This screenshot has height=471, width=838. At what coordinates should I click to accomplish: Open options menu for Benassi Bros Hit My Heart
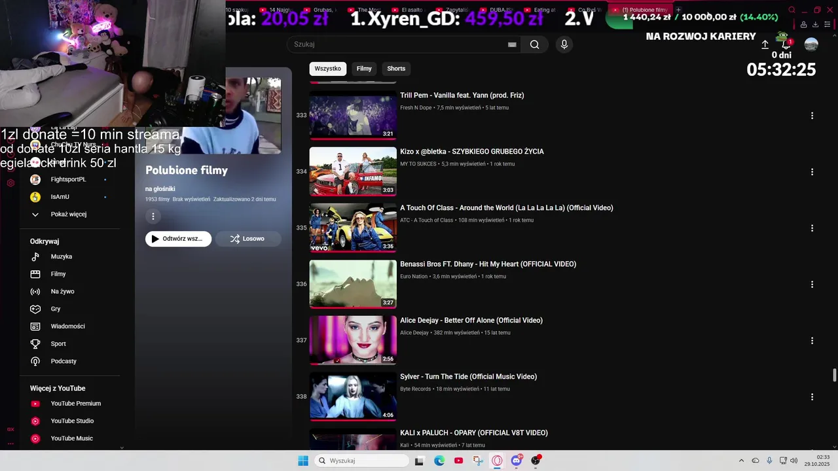812,285
